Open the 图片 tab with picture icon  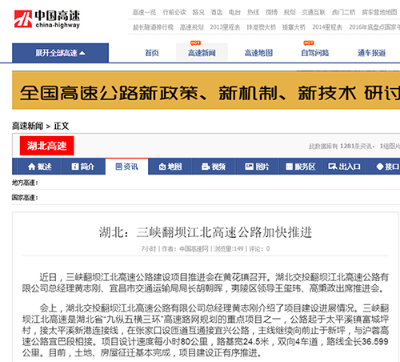point(257,167)
